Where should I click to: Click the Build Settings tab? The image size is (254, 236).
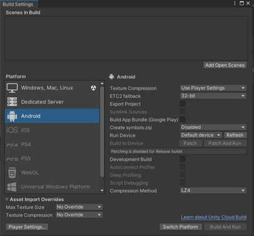point(18,4)
